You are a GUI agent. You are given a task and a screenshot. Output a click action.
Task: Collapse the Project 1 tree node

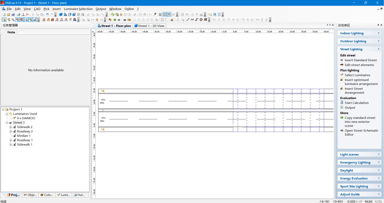point(3,109)
